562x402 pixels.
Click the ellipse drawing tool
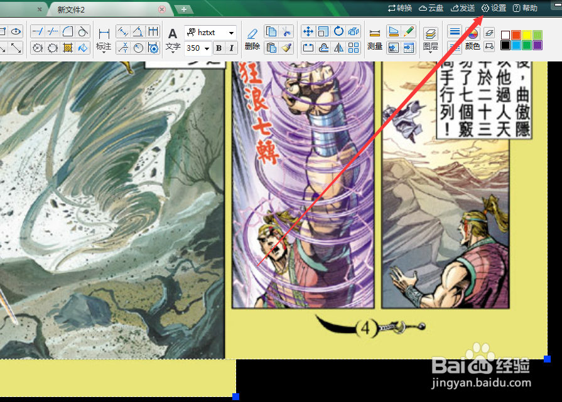pos(16,32)
